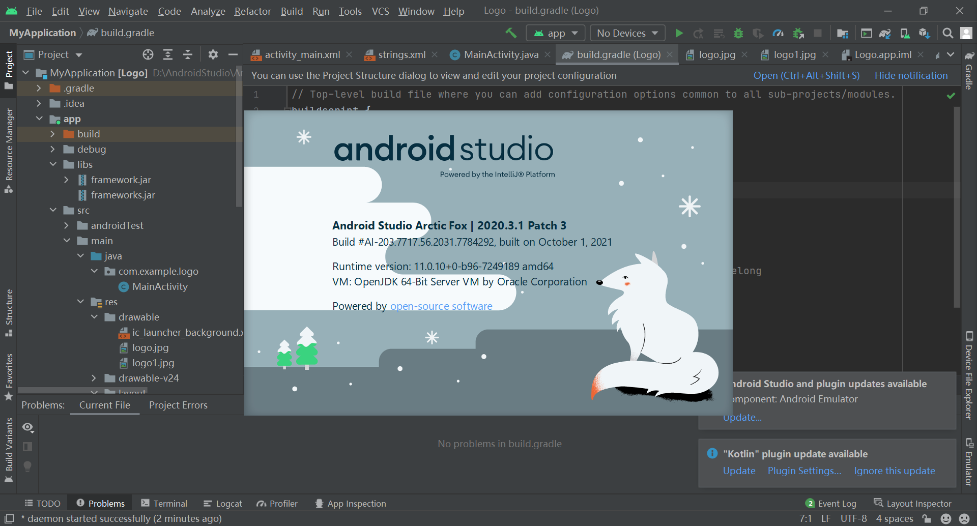Click the sad face feedback icon
977x526 pixels.
click(964, 518)
